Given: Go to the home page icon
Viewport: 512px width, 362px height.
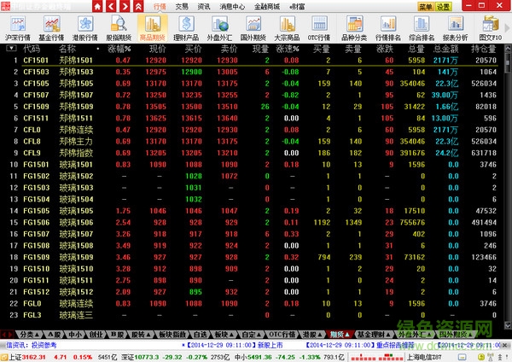Looking at the screenshot, I should click(97, 6).
